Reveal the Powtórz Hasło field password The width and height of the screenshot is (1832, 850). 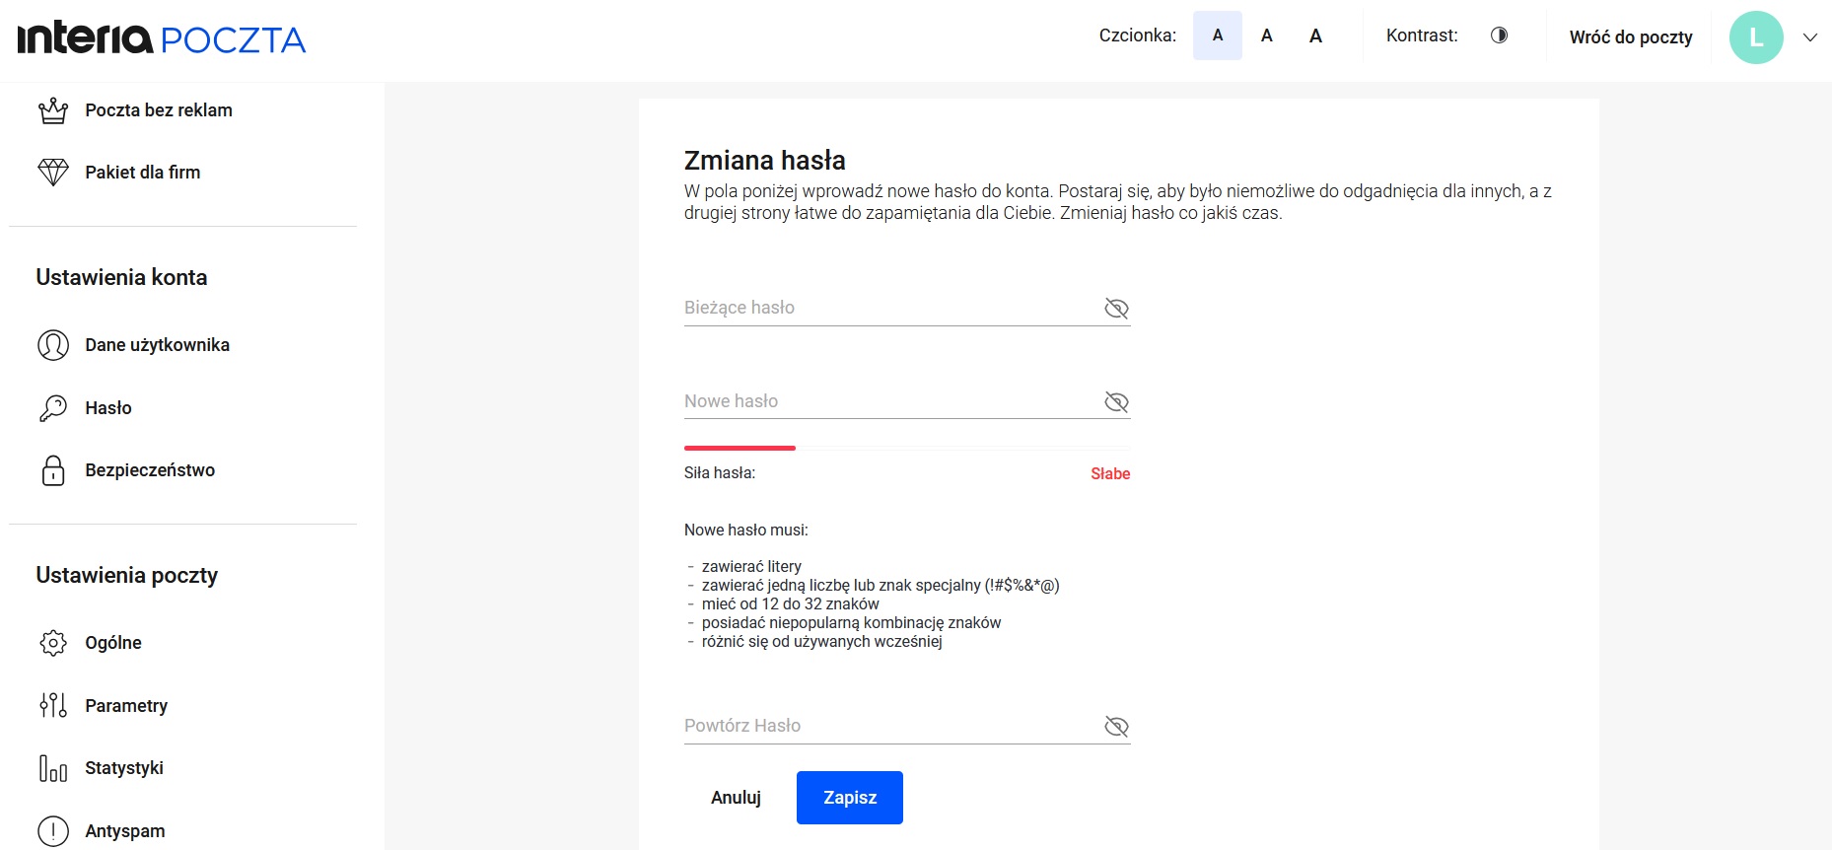(1116, 727)
